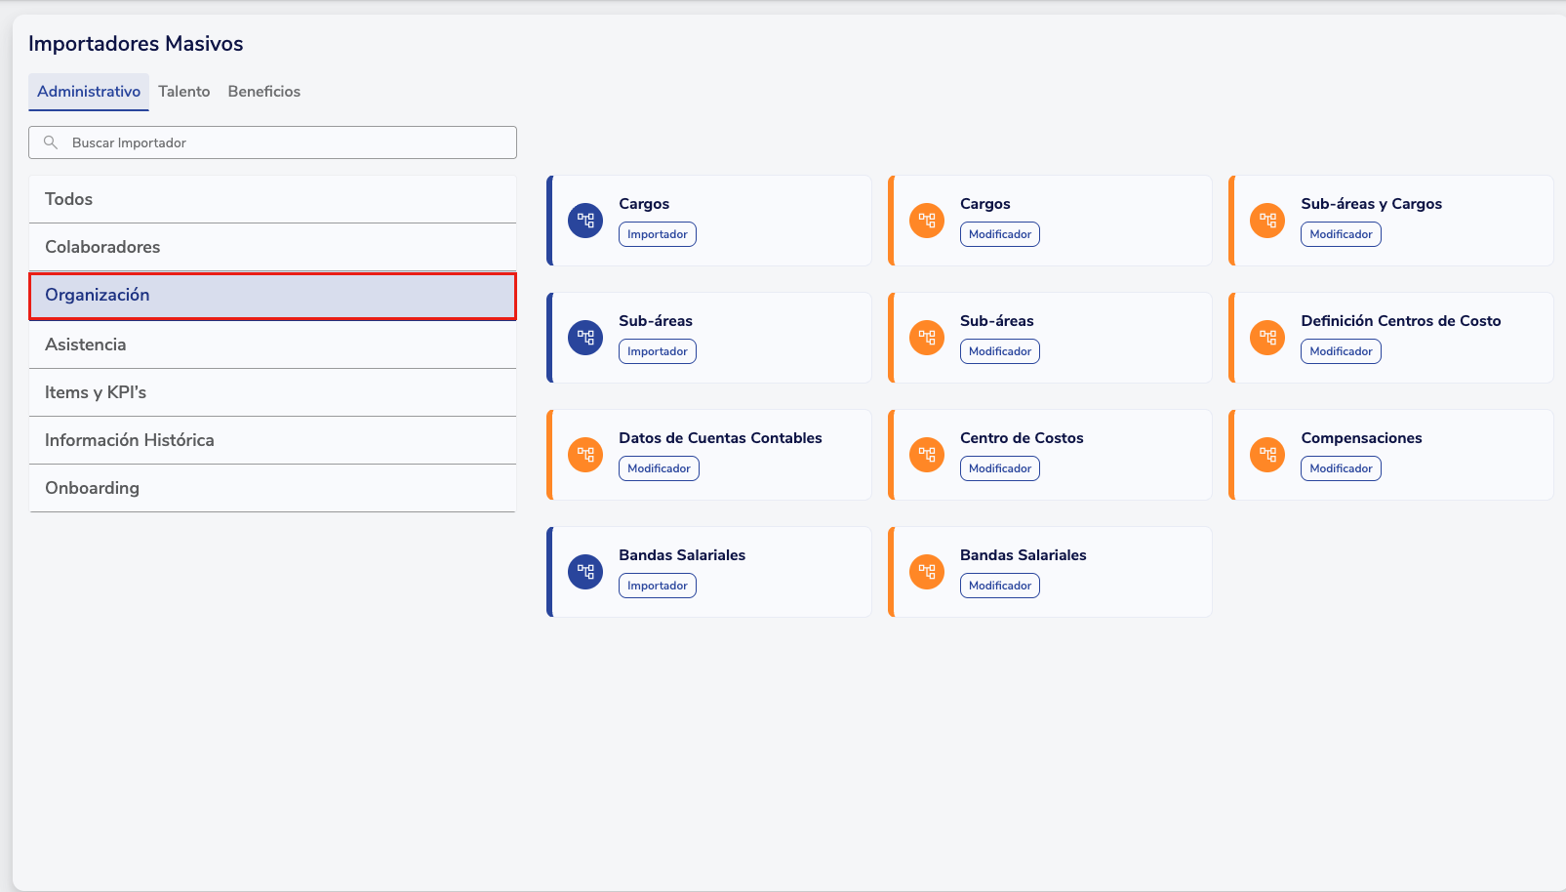Click the Definición Centros de Costo icon
Screen dimensions: 1566x892
[1267, 338]
